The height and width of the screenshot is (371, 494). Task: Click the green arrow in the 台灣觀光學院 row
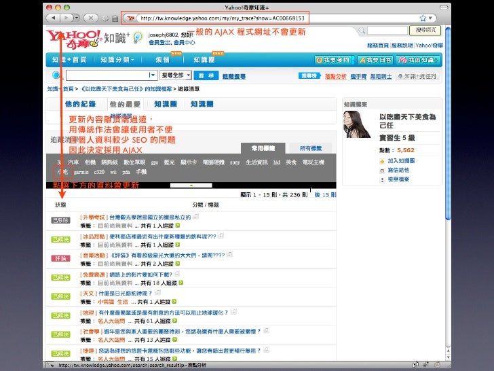(177, 226)
